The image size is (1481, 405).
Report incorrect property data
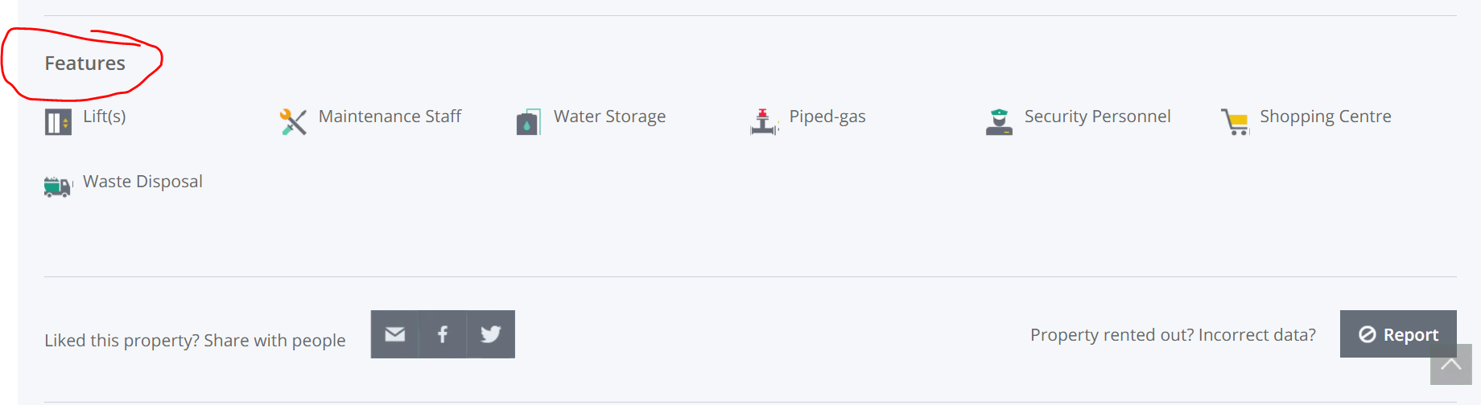[1398, 334]
